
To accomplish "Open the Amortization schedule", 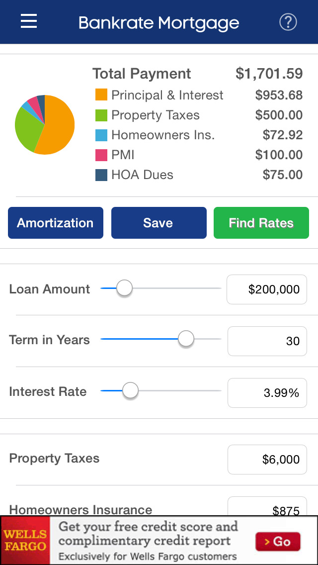I will [x=55, y=223].
